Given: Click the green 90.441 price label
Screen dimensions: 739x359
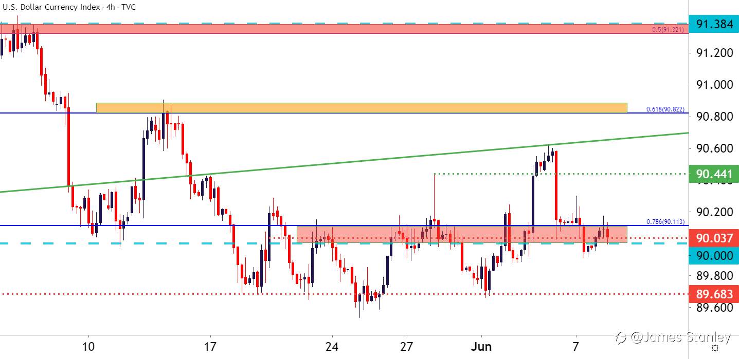Looking at the screenshot, I should [x=714, y=174].
